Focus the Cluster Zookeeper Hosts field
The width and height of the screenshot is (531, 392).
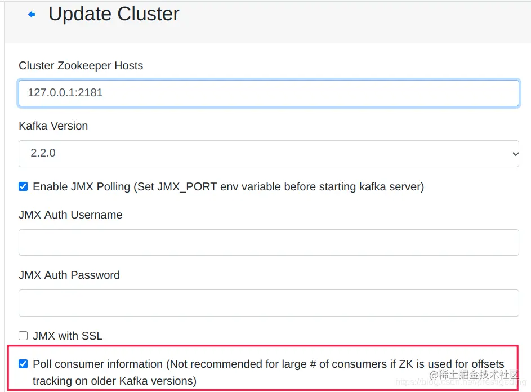(x=269, y=93)
